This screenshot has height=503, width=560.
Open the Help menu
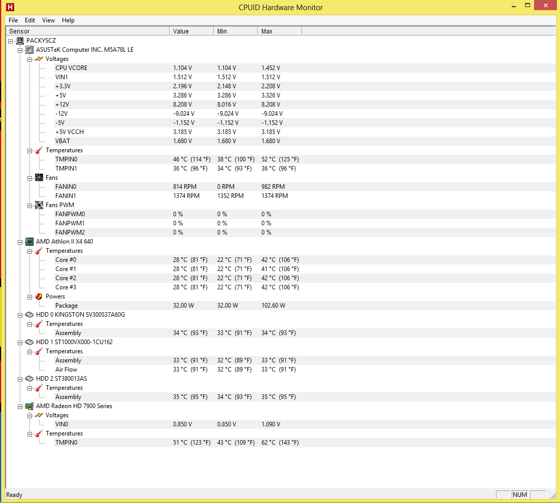tap(68, 20)
